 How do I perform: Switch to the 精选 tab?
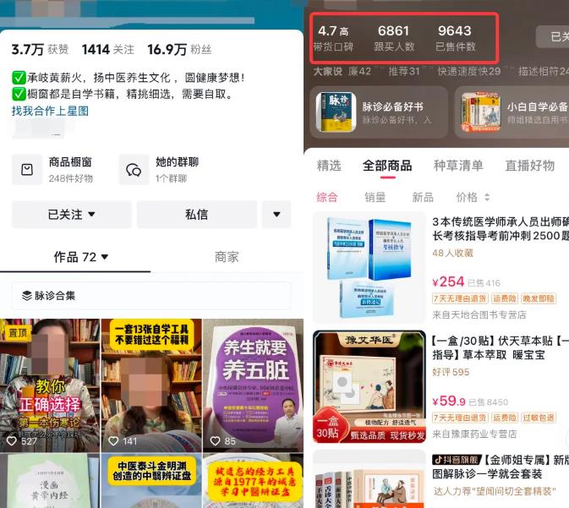pyautogui.click(x=329, y=166)
